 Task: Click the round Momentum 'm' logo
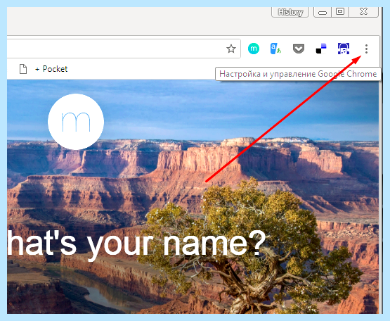76,122
